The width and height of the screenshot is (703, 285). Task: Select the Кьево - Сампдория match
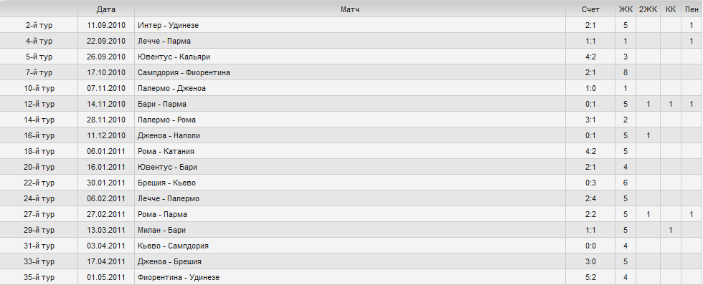click(173, 246)
